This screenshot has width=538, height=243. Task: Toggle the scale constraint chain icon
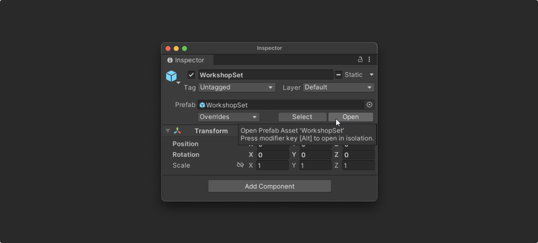coord(240,165)
